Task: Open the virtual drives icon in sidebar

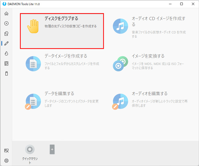Action: 6,34
